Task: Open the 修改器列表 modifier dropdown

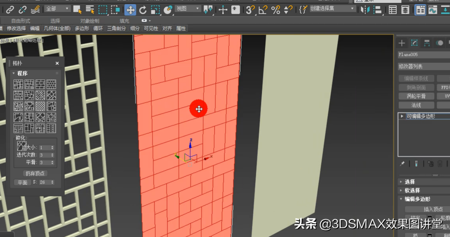Action: coord(424,66)
